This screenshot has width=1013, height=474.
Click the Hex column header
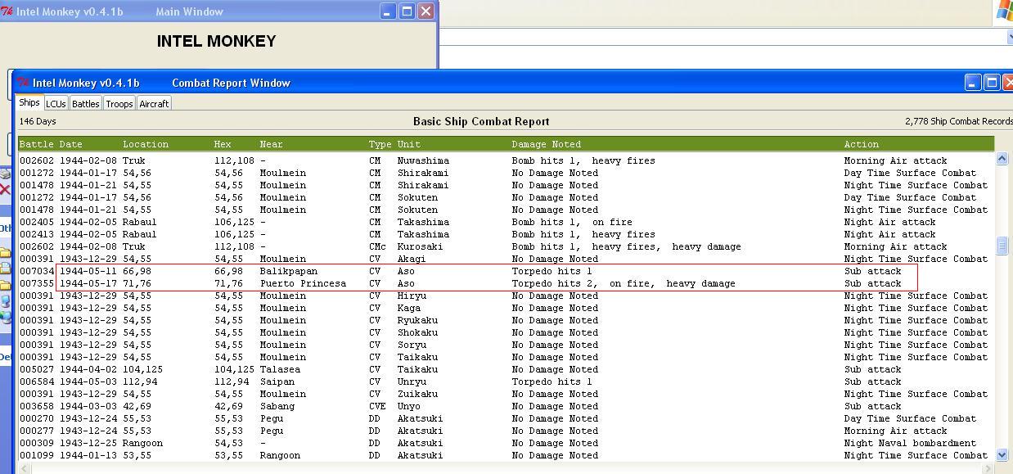click(x=223, y=144)
